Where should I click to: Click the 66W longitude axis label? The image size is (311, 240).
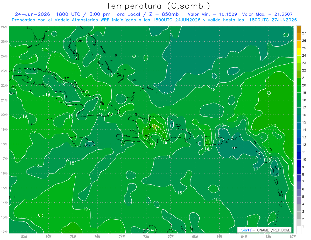click(220, 237)
